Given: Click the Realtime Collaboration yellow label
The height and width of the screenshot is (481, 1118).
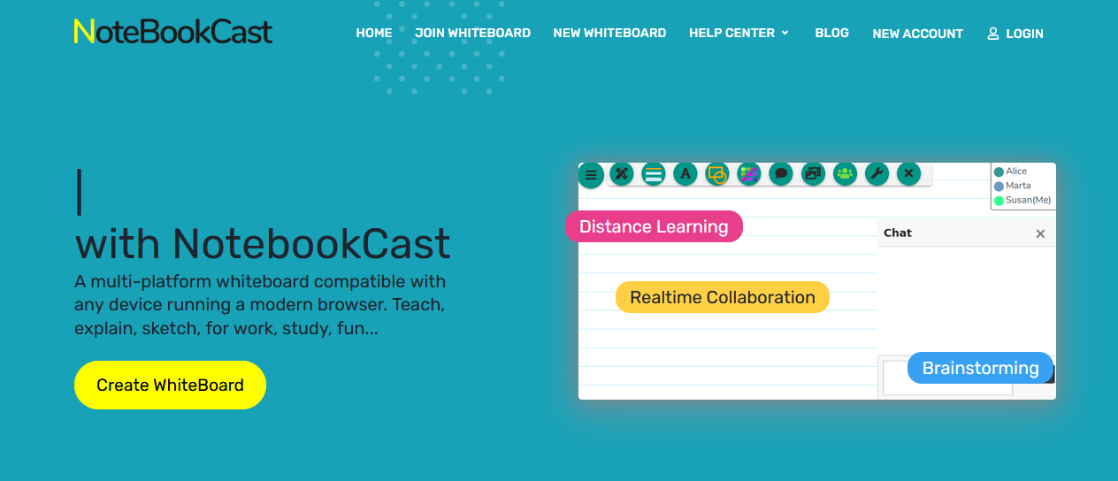Looking at the screenshot, I should 723,297.
